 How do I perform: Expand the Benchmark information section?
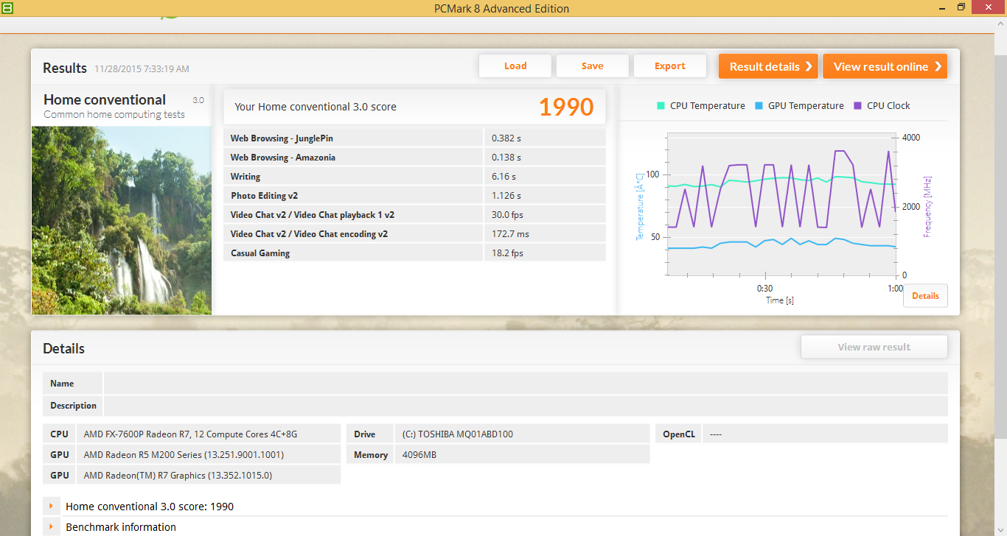pyautogui.click(x=51, y=527)
